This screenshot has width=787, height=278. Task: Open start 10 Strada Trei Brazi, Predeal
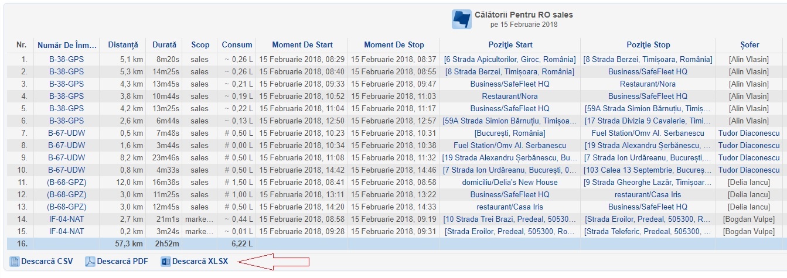(x=510, y=219)
